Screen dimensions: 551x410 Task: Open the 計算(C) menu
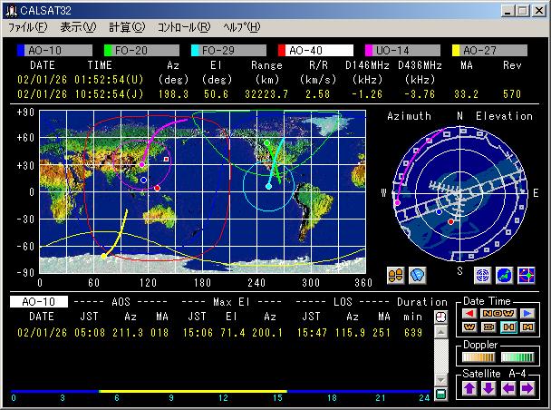click(127, 27)
